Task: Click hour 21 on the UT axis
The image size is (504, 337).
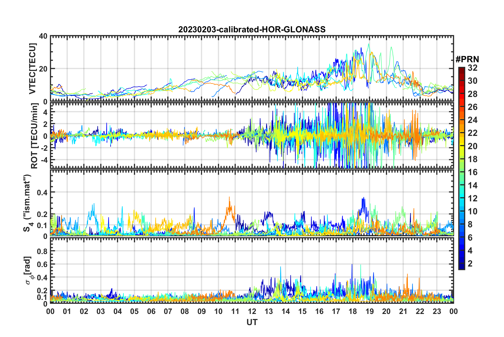Action: click(x=403, y=311)
